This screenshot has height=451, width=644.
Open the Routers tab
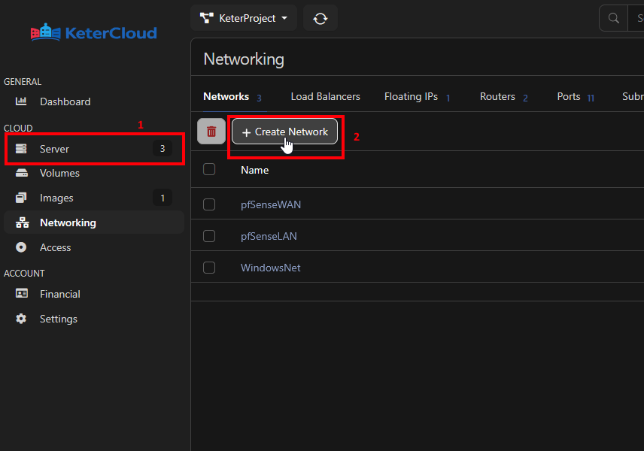[x=497, y=96]
